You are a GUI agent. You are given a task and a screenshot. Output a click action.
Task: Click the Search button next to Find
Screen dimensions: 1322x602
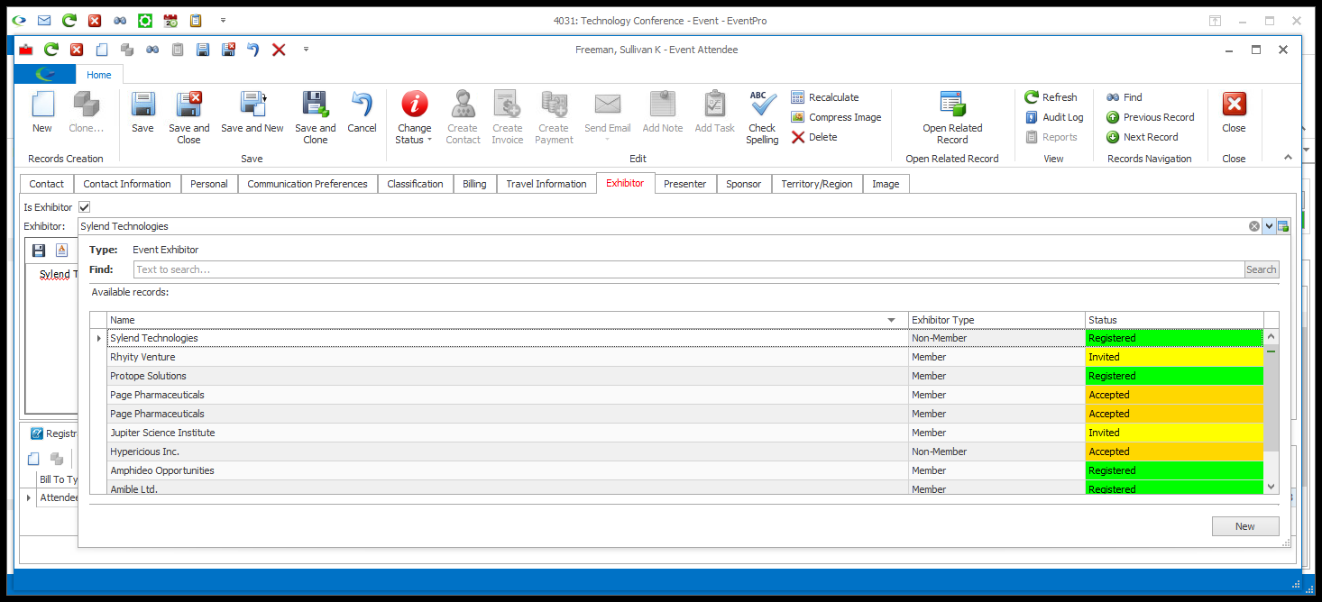pyautogui.click(x=1262, y=269)
